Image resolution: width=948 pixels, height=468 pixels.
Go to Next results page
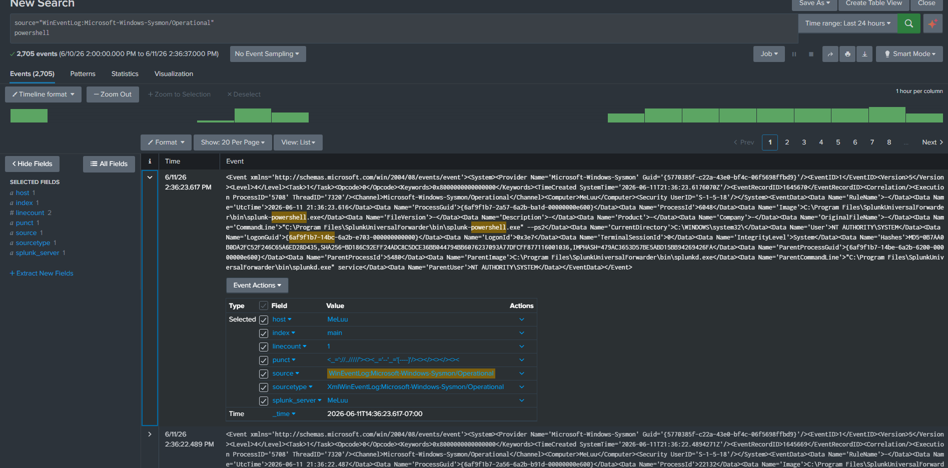(932, 142)
